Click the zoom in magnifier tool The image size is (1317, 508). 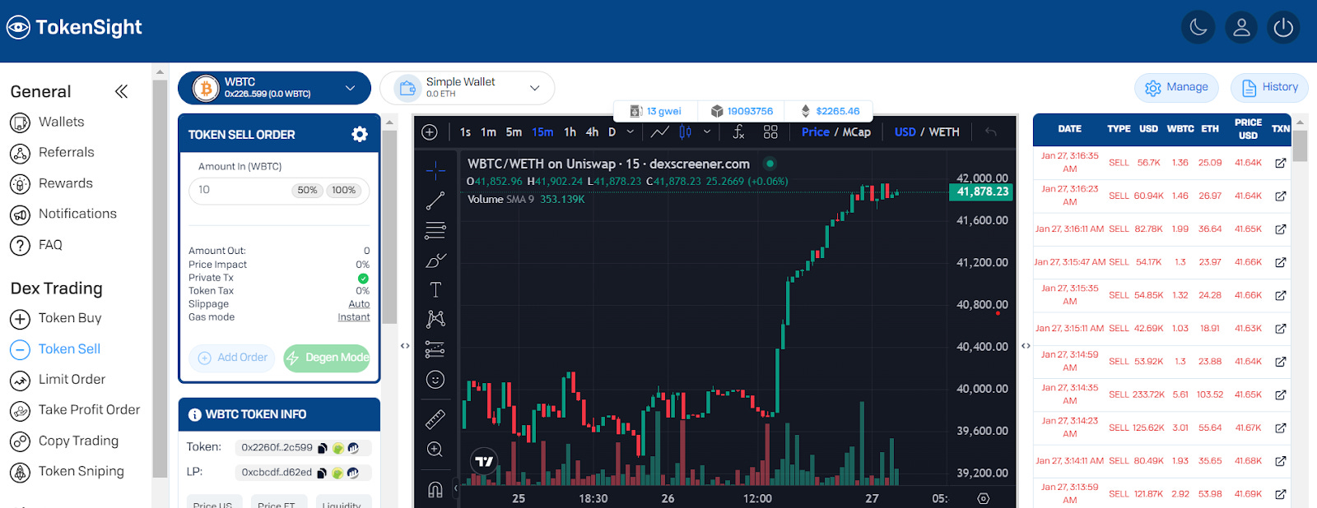[x=435, y=450]
